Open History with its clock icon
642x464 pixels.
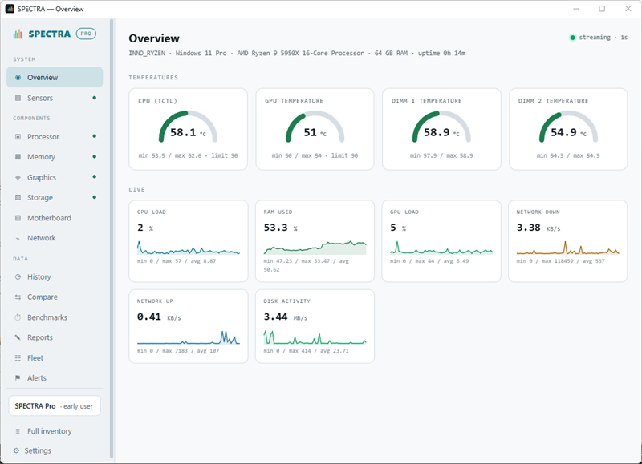(18, 276)
